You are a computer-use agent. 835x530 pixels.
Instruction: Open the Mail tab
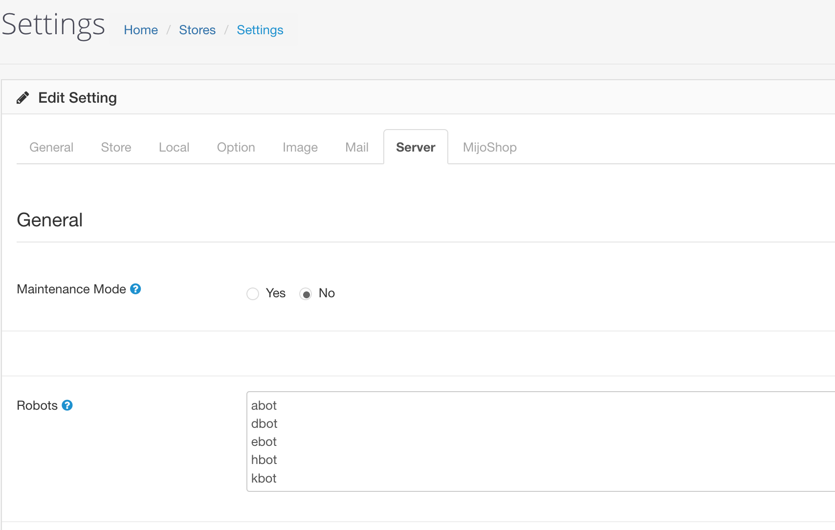[357, 147]
